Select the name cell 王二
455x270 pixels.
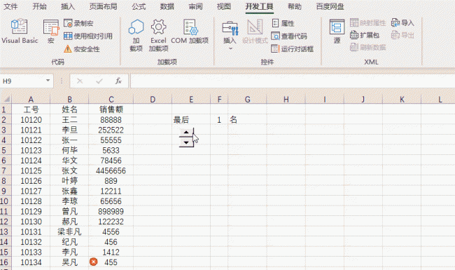pos(69,120)
